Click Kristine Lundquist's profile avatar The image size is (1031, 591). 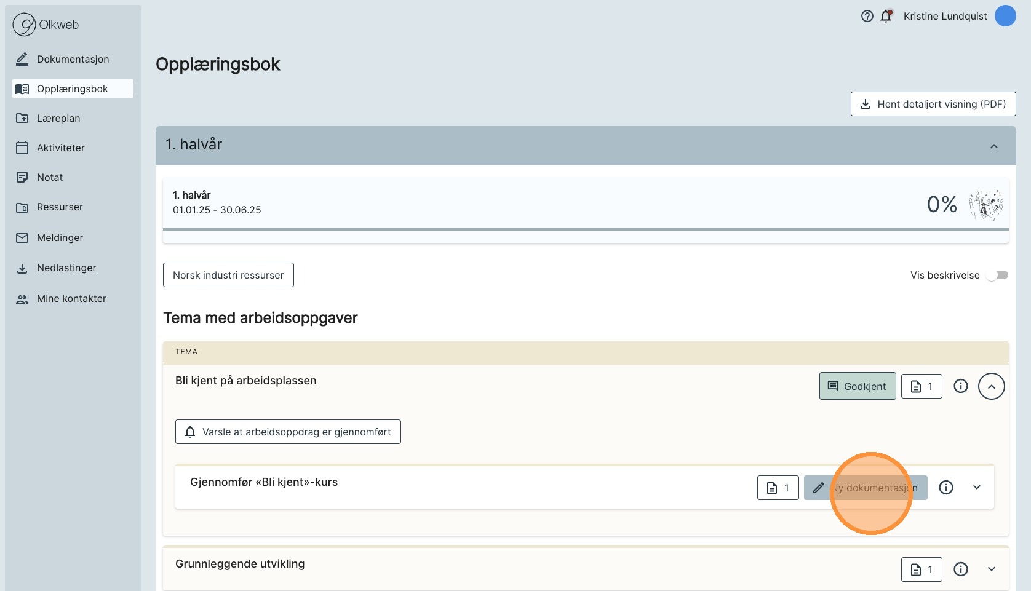[1005, 16]
